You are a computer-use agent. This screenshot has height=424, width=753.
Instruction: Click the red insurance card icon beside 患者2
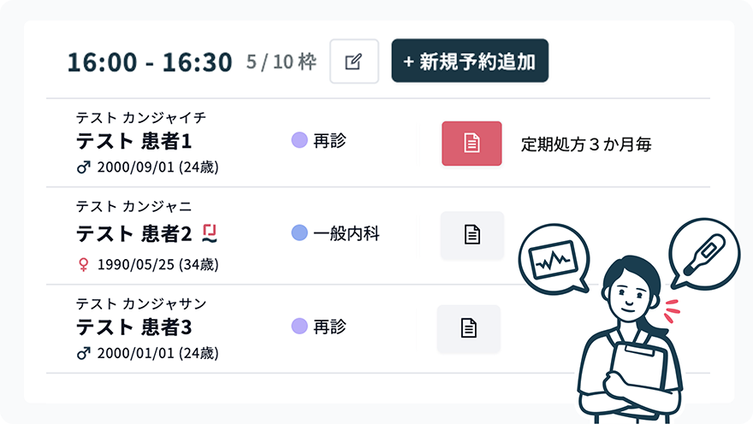(x=210, y=233)
